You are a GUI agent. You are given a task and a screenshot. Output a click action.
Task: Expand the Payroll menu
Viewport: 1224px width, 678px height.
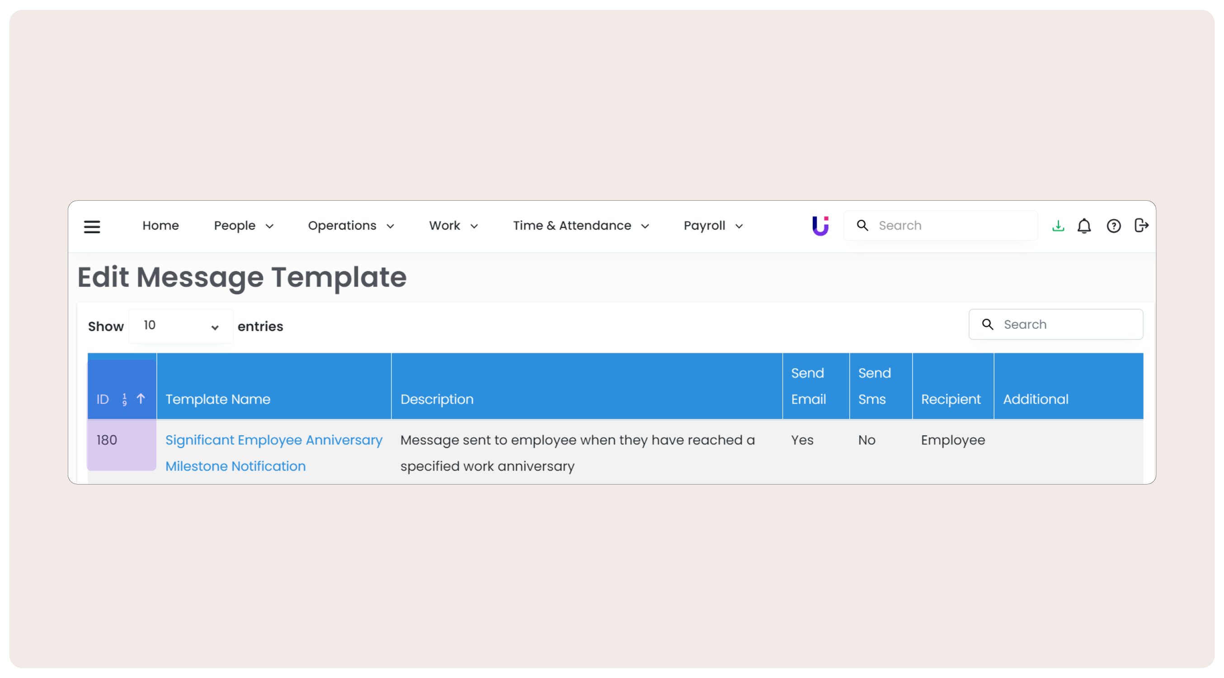pyautogui.click(x=713, y=226)
